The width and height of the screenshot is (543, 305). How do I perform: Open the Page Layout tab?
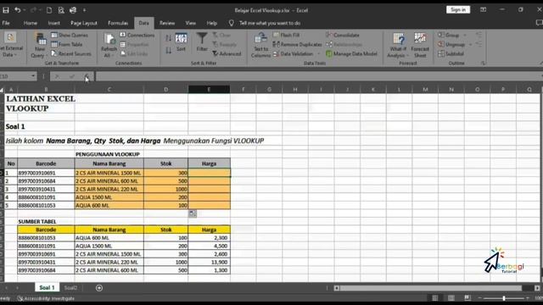pos(84,23)
